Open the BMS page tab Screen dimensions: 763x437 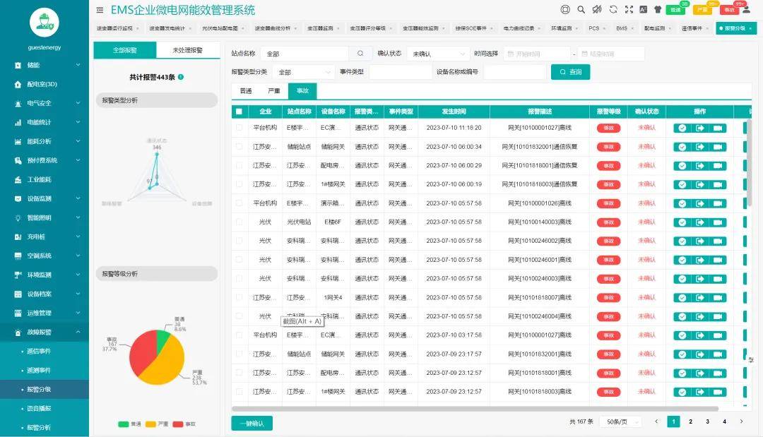[625, 28]
